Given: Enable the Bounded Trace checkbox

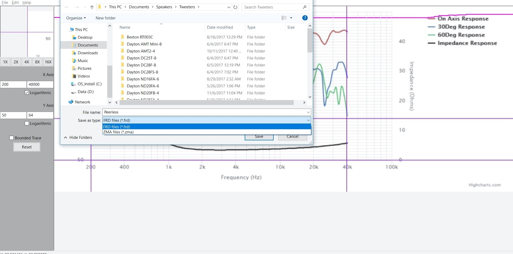Looking at the screenshot, I should [12, 138].
